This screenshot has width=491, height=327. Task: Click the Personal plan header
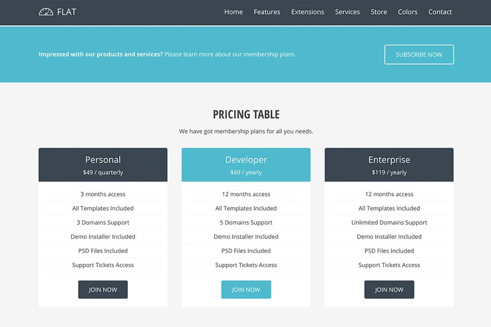tap(103, 165)
